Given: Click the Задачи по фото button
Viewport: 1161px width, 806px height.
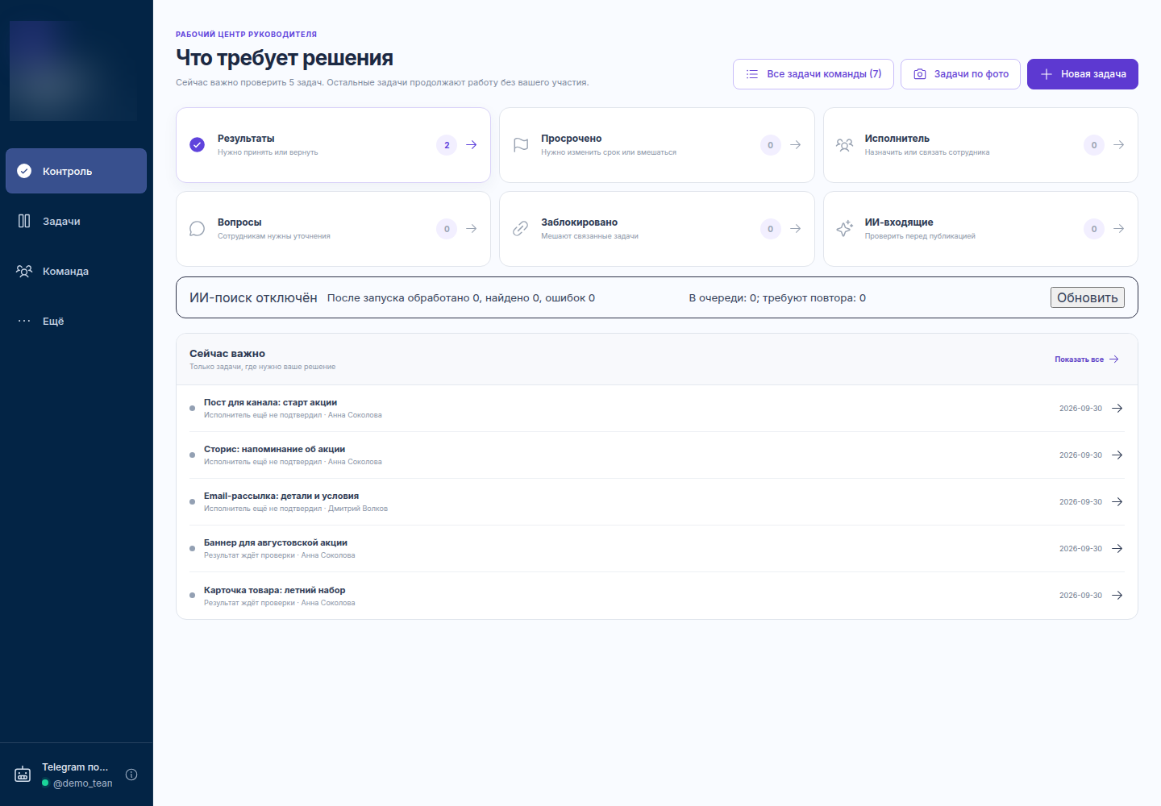Looking at the screenshot, I should (960, 74).
